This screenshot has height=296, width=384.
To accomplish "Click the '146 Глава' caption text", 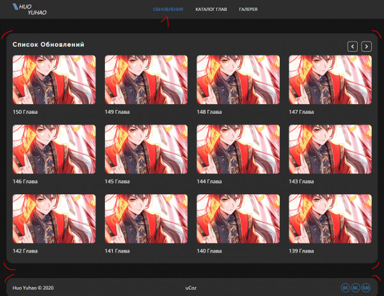I will tap(25, 182).
